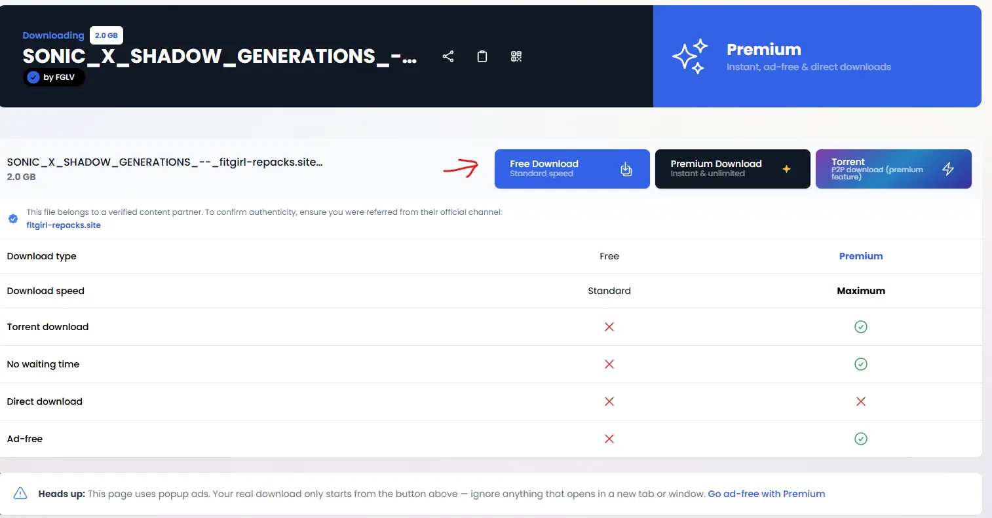Image resolution: width=992 pixels, height=518 pixels.
Task: Click the 2.0 GB size under the file name
Action: pos(21,177)
